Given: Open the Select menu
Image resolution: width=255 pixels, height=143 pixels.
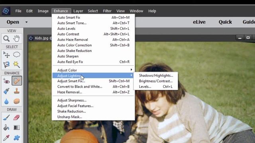Looking at the screenshot, I should (x=93, y=11).
